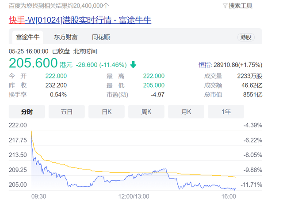Open the 搜索工具 search tools menu
Image resolution: width=283 pixels, height=200 pixels.
pos(241,6)
